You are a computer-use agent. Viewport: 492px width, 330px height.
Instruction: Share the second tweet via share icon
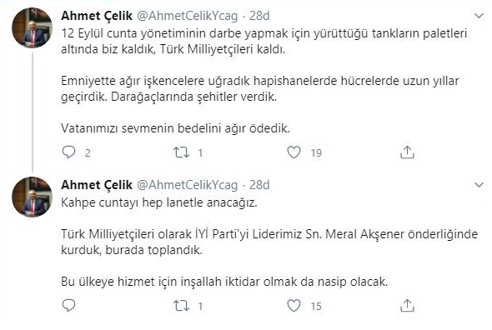[x=407, y=306]
